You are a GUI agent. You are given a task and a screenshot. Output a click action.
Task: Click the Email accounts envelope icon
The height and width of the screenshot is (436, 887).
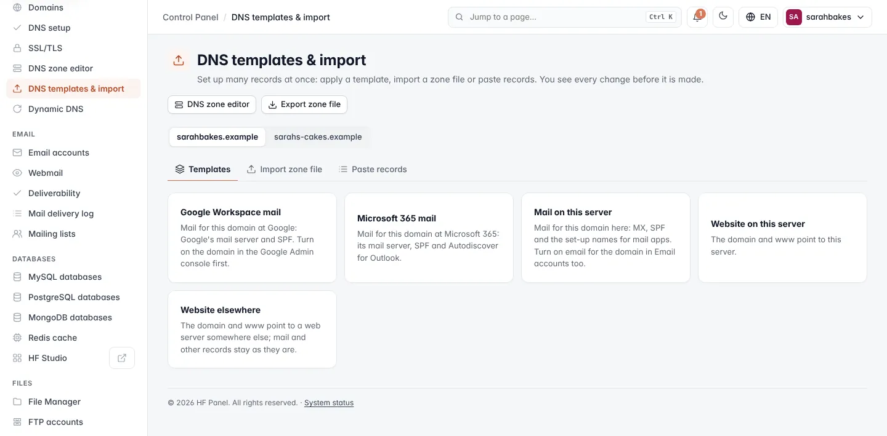tap(17, 153)
